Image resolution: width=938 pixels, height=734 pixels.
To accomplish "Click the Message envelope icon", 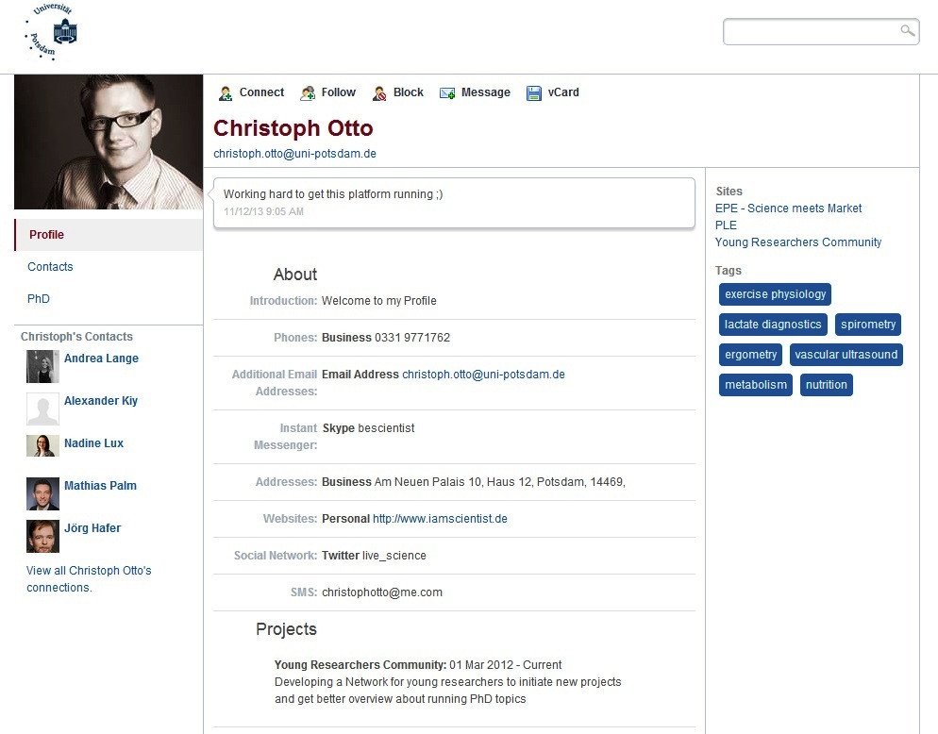I will click(447, 93).
